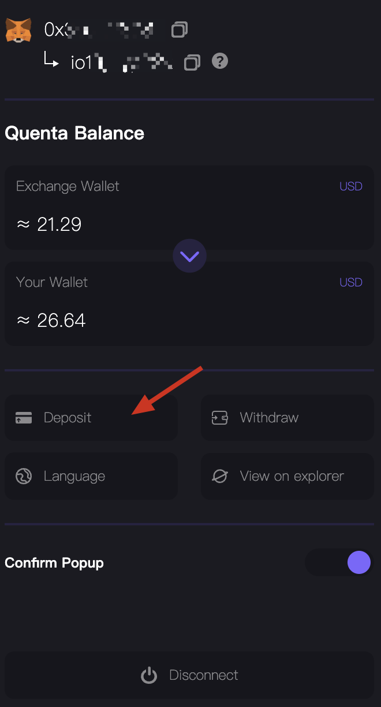
Task: Copy the 0x wallet address
Action: (x=180, y=30)
